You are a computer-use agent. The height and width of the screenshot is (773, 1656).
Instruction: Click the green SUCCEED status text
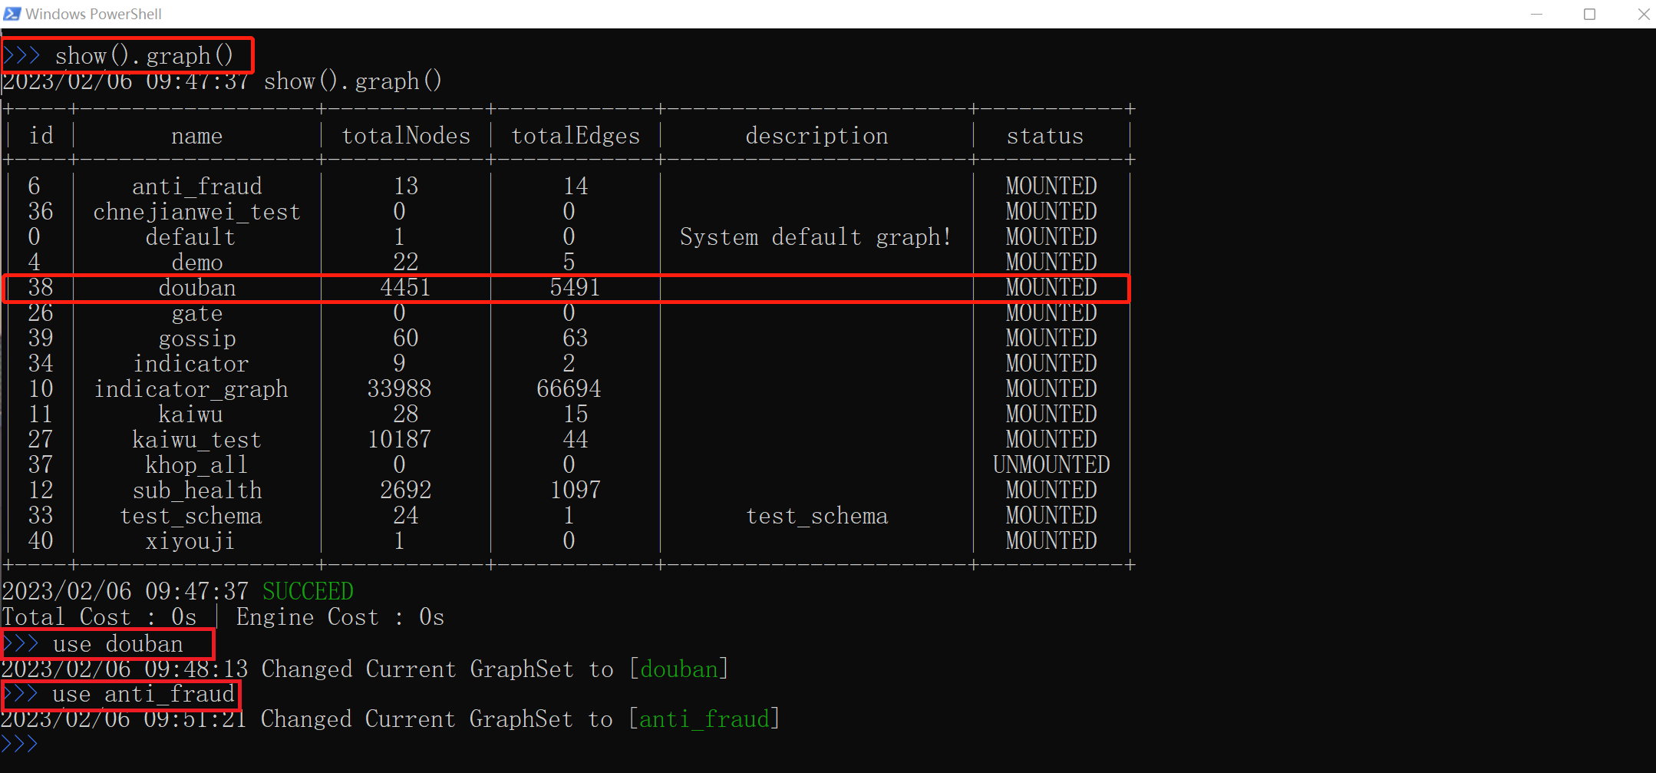[x=308, y=591]
